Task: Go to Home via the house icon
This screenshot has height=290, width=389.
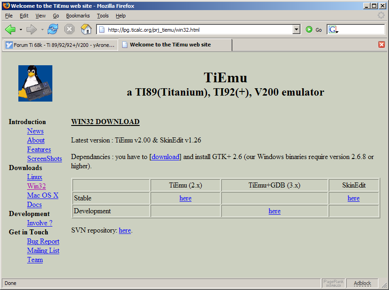Action: pyautogui.click(x=86, y=29)
